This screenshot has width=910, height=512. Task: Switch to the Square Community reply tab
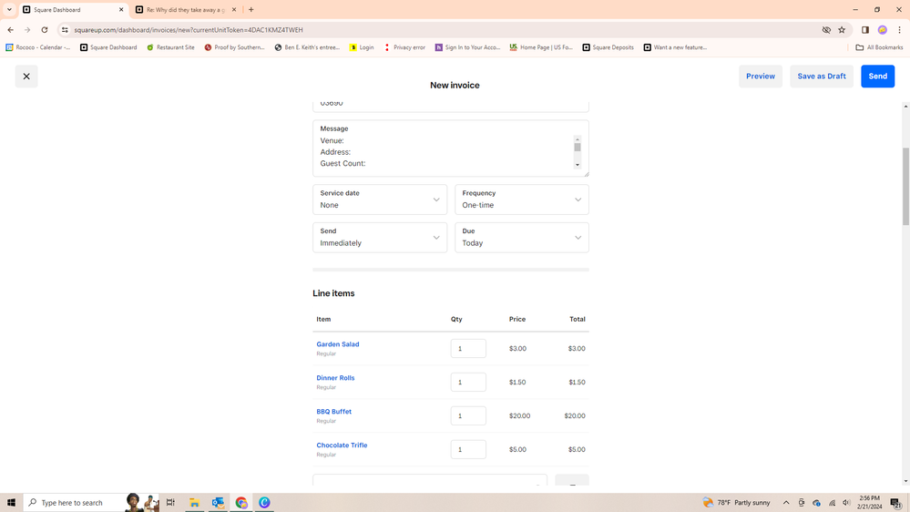pos(186,10)
